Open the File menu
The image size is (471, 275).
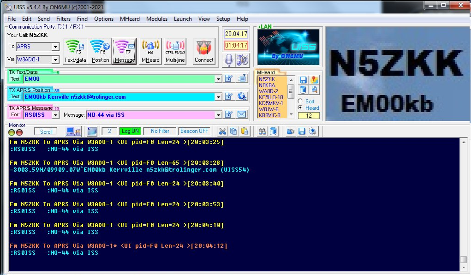click(12, 18)
